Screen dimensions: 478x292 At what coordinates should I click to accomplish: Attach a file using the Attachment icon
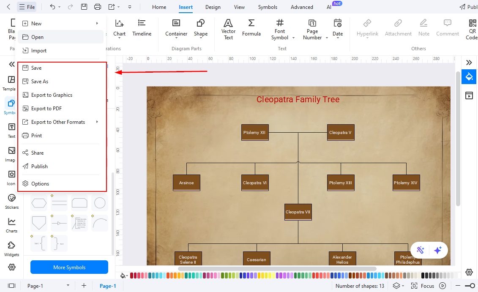point(398,29)
